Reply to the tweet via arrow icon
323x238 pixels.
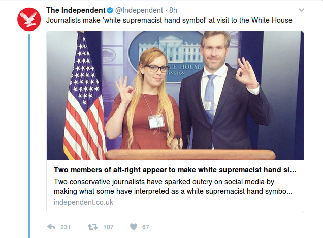pyautogui.click(x=51, y=227)
